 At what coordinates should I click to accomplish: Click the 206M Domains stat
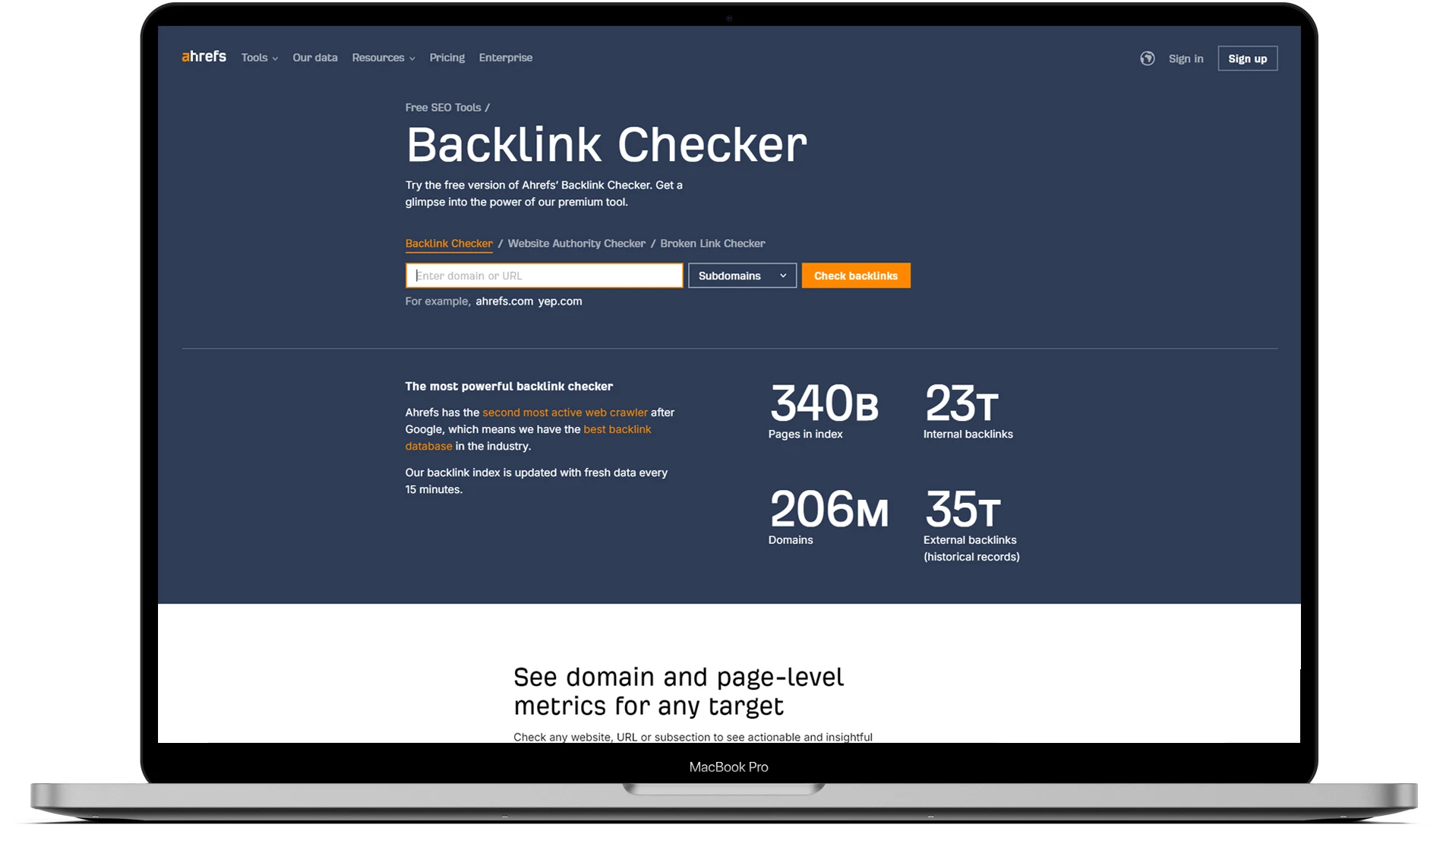(828, 517)
